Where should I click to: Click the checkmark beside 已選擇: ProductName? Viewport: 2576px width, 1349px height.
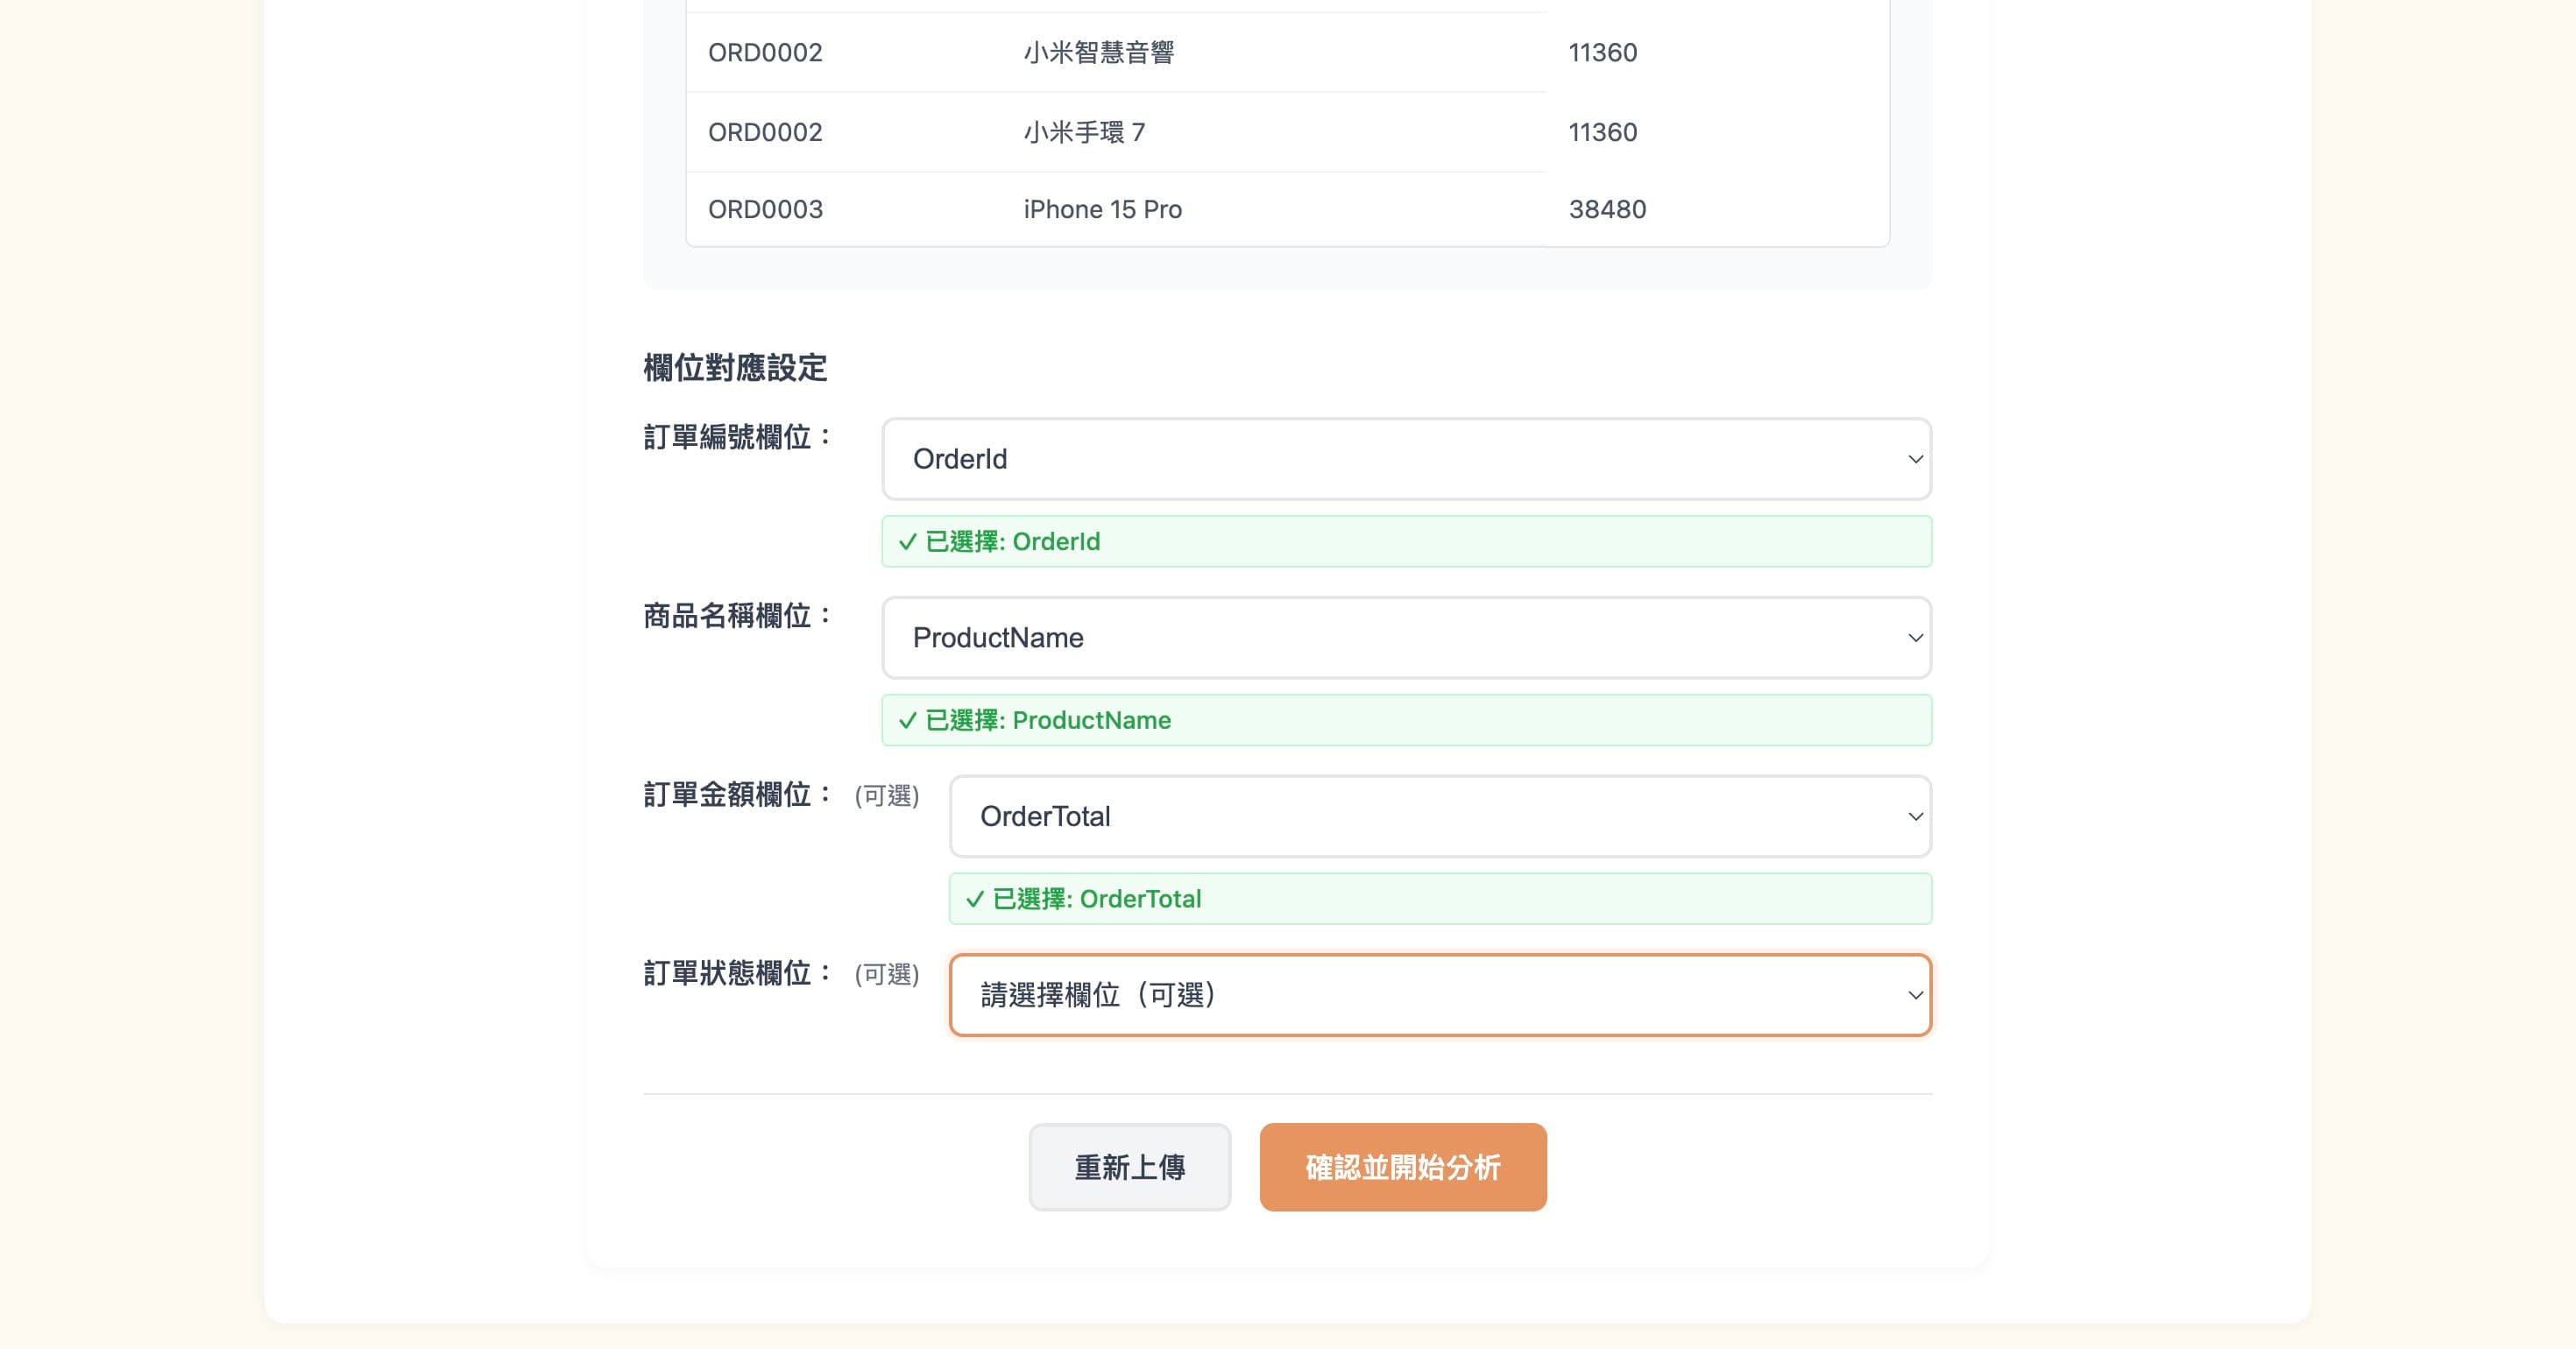905,720
